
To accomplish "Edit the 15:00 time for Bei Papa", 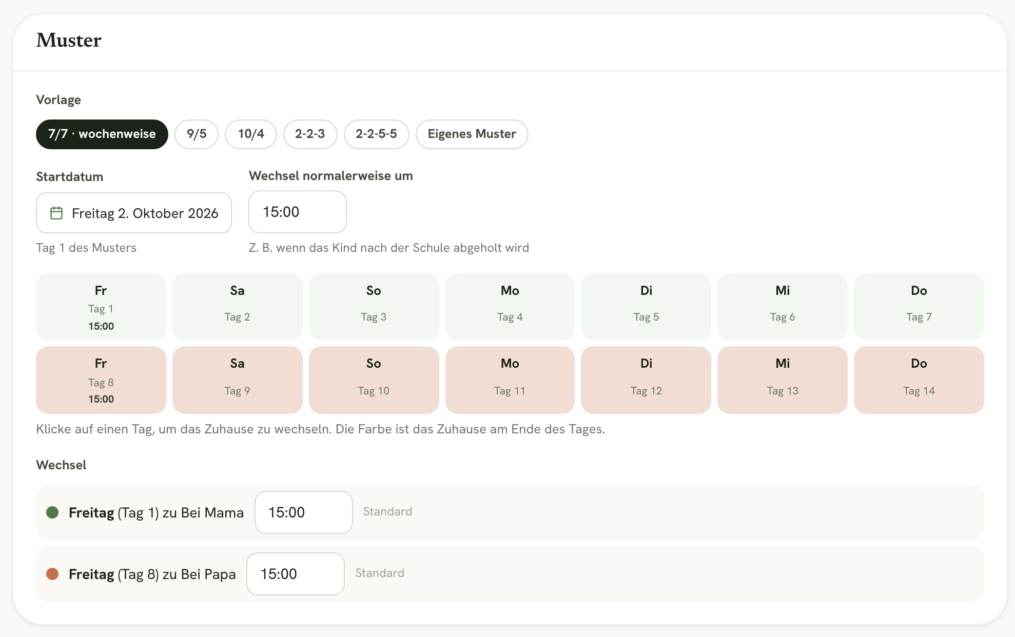I will (296, 574).
